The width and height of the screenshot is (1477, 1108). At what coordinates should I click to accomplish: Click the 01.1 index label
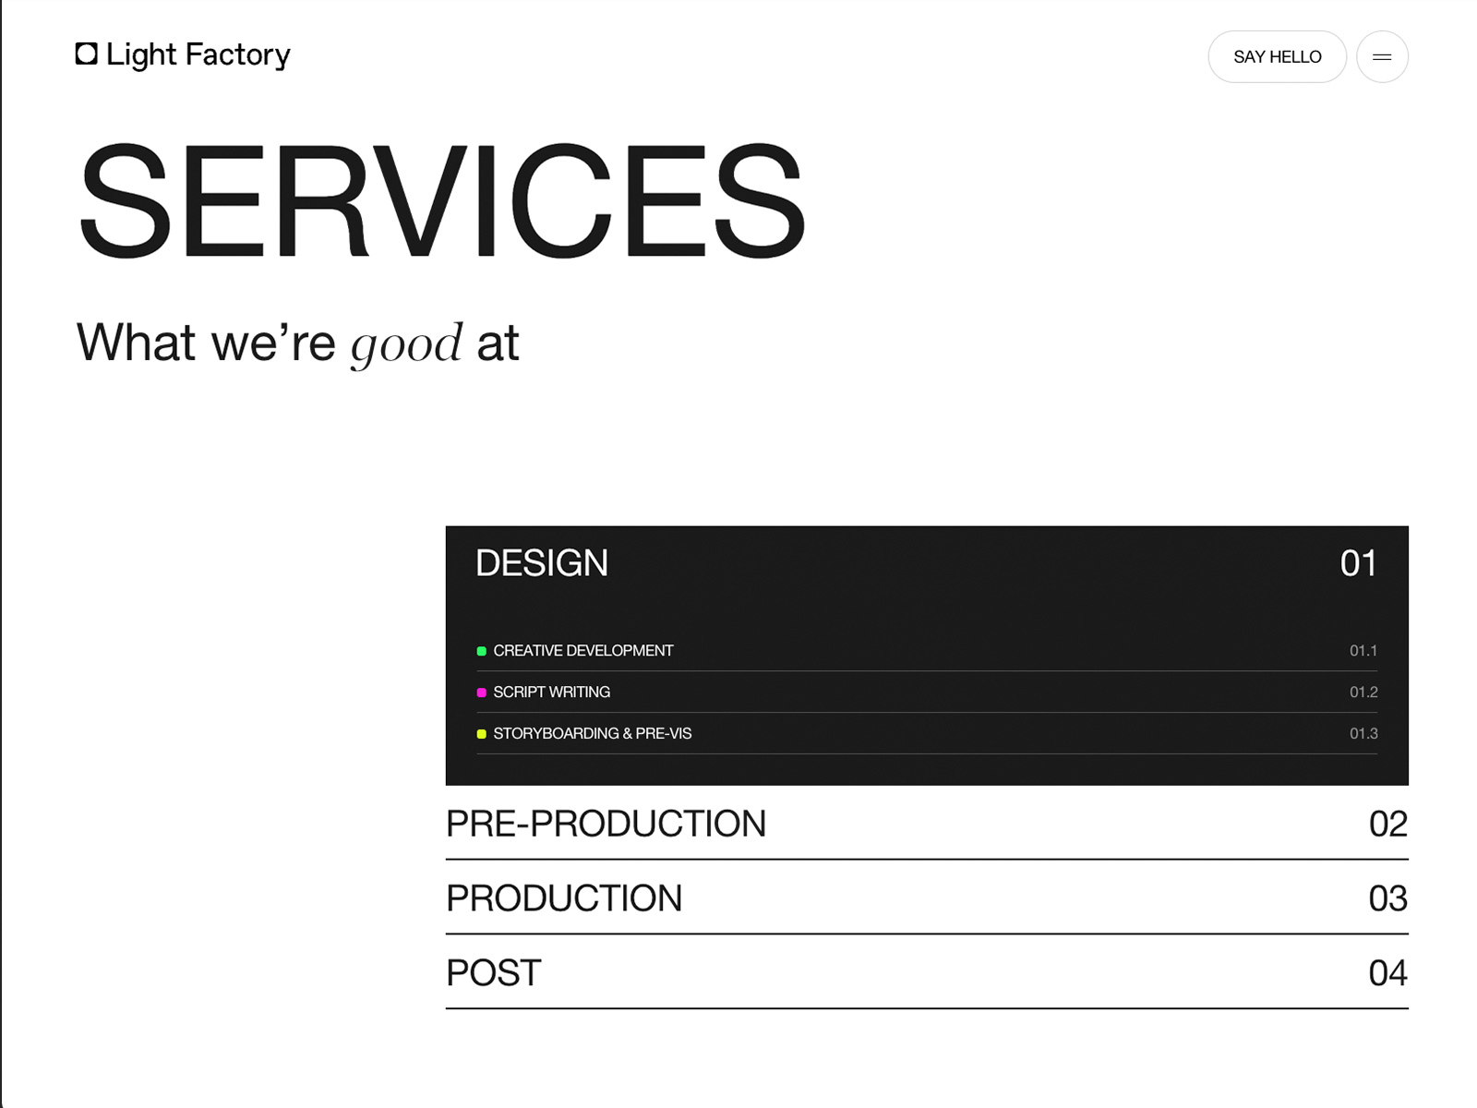(x=1363, y=651)
